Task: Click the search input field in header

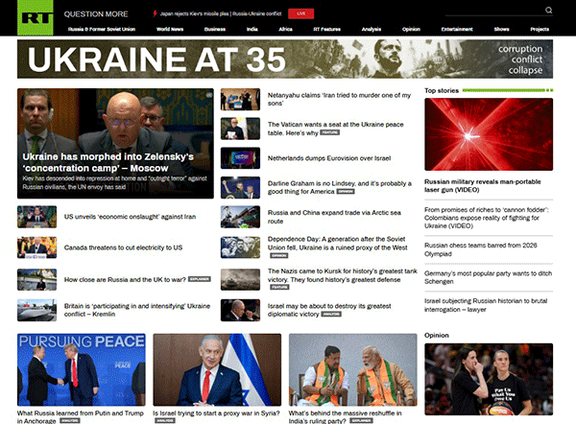Action: (x=494, y=11)
